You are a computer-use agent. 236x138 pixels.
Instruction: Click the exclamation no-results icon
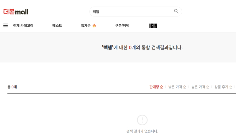tap(142, 120)
